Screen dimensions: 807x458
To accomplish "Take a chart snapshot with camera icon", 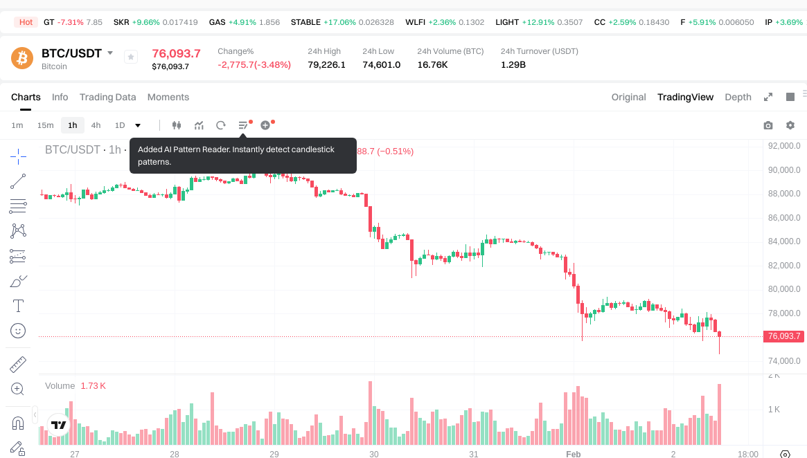I will 768,125.
